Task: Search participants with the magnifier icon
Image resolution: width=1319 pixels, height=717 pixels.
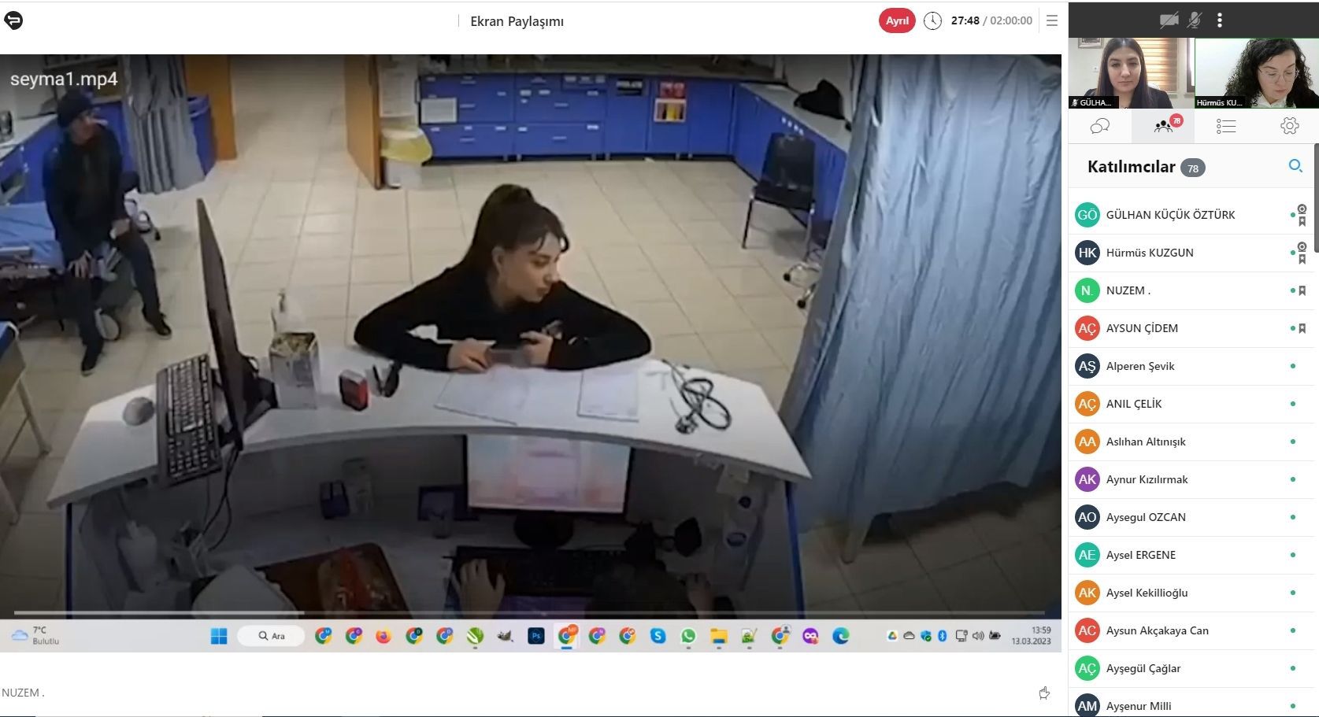Action: 1295,166
